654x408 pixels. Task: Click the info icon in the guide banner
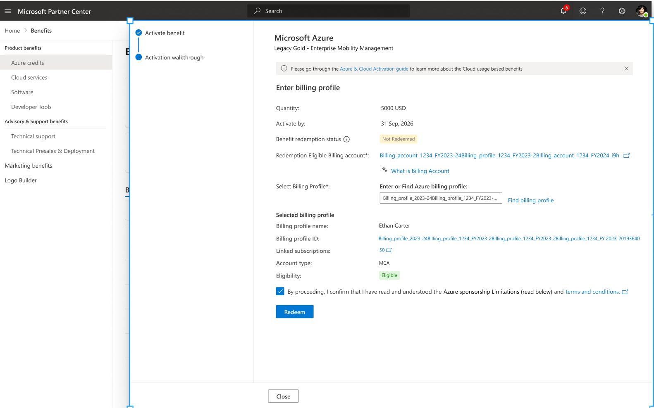284,69
